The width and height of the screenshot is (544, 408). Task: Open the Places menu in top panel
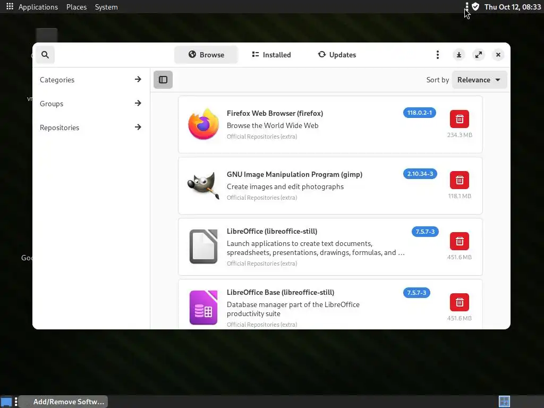tap(76, 7)
